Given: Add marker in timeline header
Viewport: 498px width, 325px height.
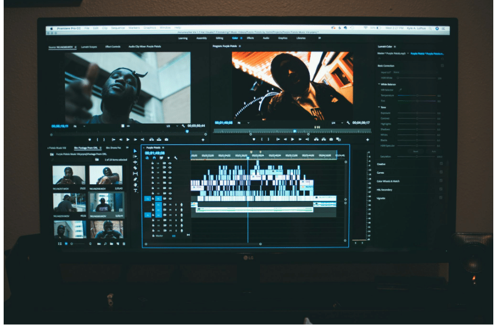Looking at the screenshot, I should click(168, 158).
